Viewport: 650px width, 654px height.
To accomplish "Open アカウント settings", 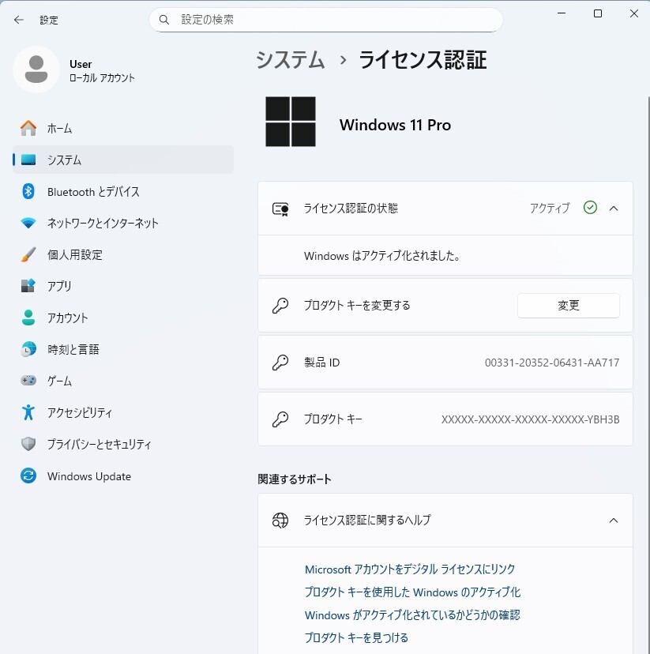I will (123, 318).
